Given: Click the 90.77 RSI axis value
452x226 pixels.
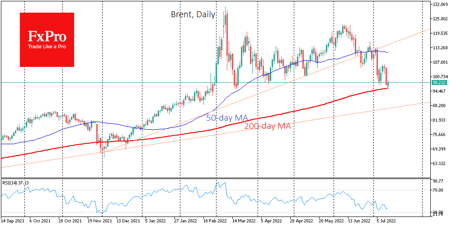Looking at the screenshot, I should tap(438, 181).
